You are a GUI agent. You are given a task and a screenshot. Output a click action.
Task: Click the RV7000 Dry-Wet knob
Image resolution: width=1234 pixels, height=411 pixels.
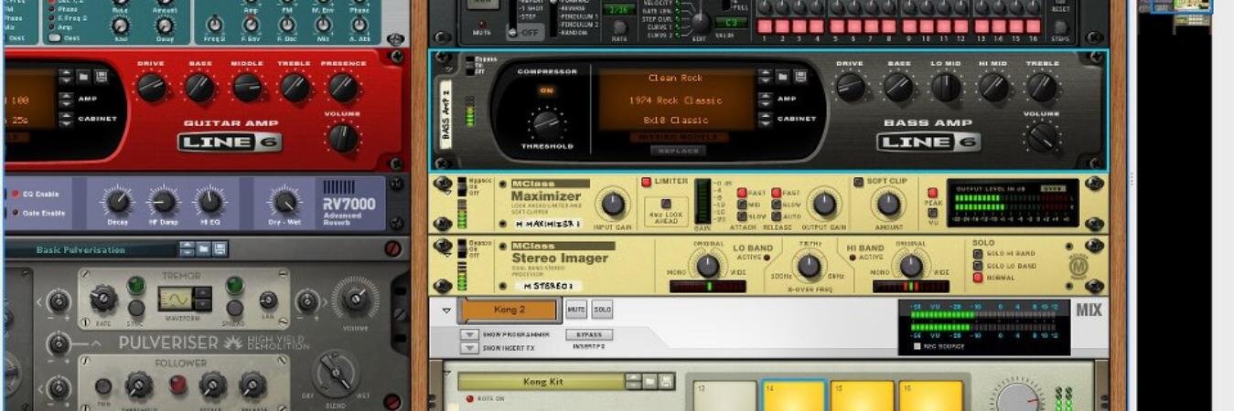tap(284, 202)
